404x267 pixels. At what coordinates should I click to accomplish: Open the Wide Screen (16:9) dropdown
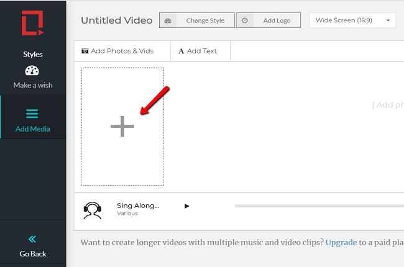coord(352,20)
